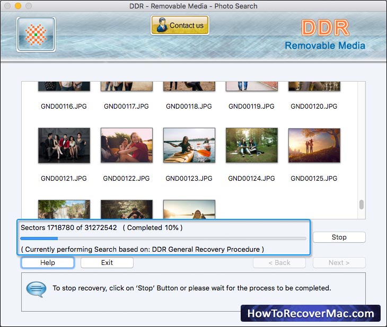Select the waterfall photo thumbnail in the bottom row
This screenshot has width=387, height=327.
pyautogui.click(x=64, y=209)
